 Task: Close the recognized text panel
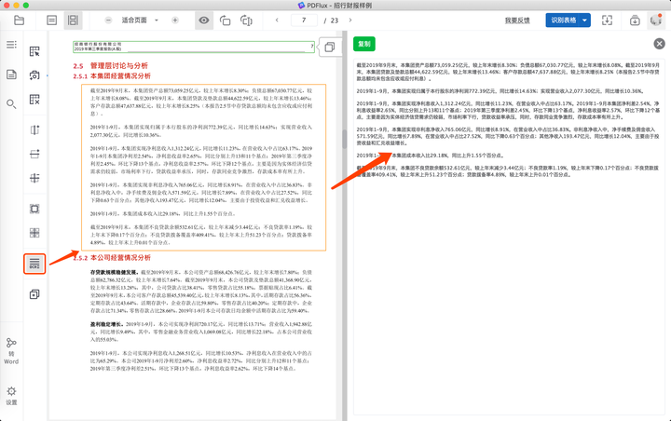coord(660,44)
